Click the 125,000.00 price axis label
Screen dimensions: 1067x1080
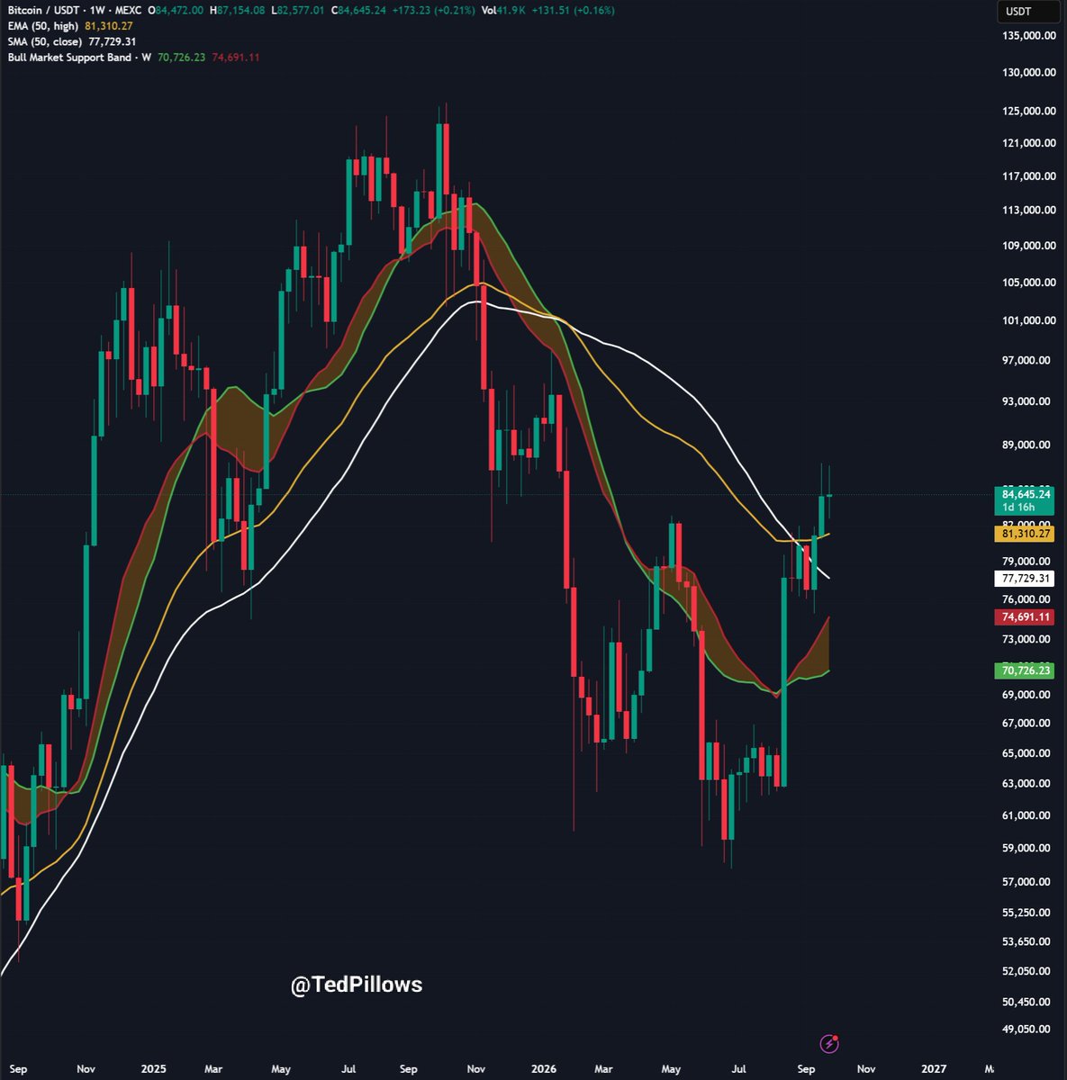click(x=1028, y=111)
